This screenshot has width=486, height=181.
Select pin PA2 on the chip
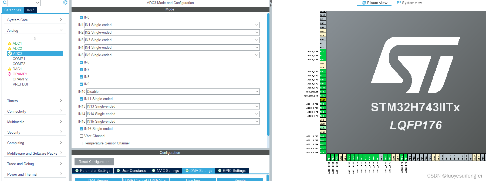coord(323,144)
